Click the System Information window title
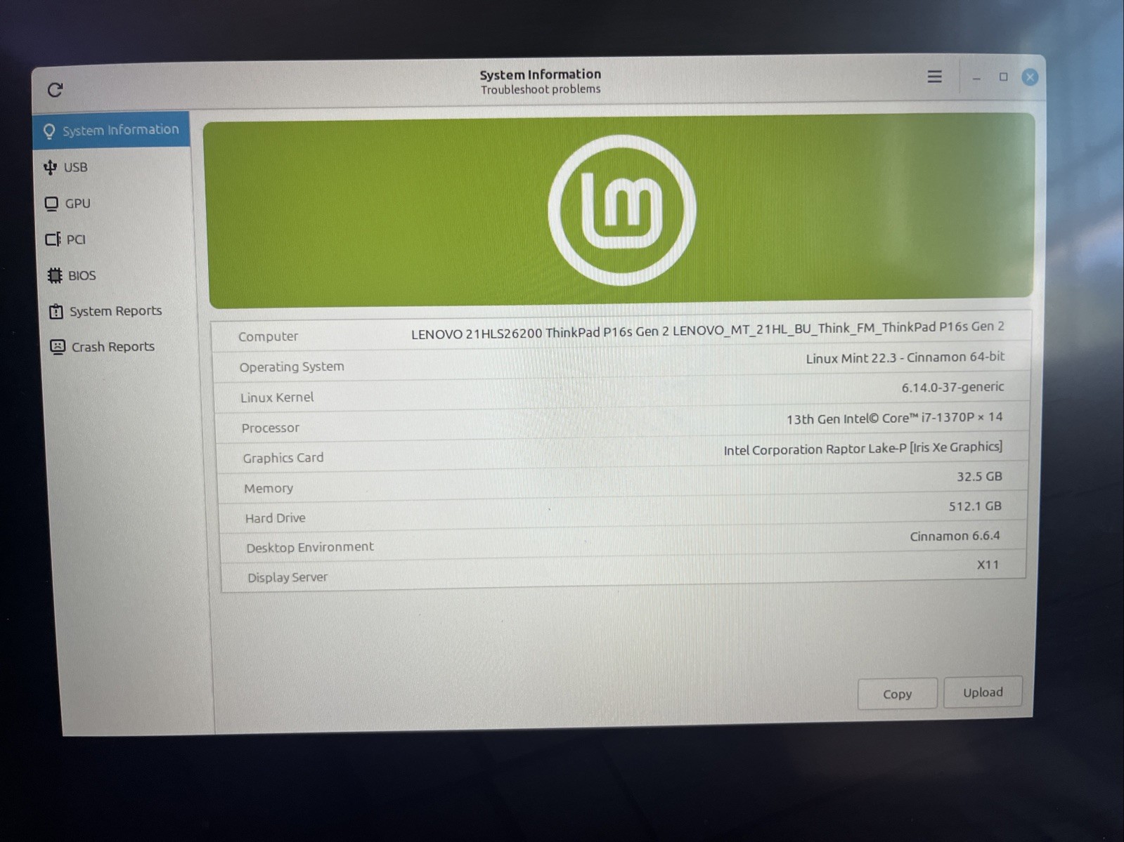The width and height of the screenshot is (1124, 842). 541,74
